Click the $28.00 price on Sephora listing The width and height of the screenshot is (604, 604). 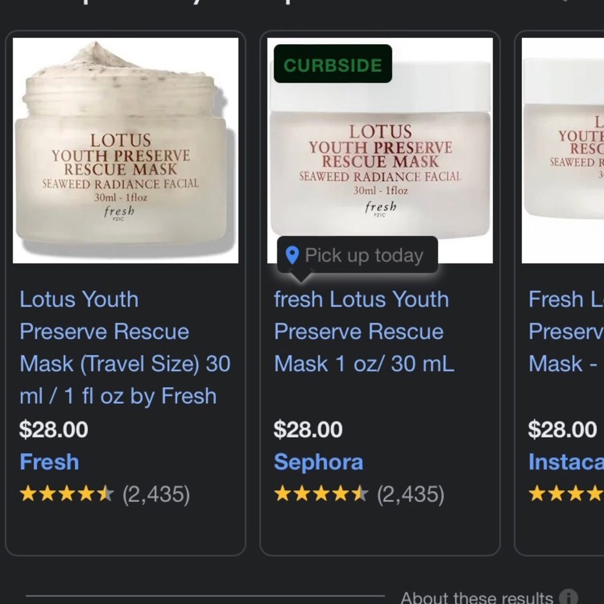point(308,429)
